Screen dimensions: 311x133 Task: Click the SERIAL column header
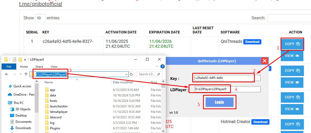32,32
